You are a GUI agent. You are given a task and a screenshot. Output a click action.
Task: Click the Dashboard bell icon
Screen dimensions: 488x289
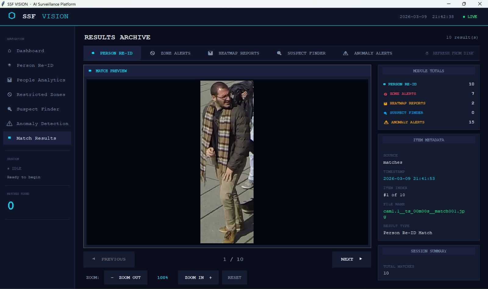tap(10, 51)
